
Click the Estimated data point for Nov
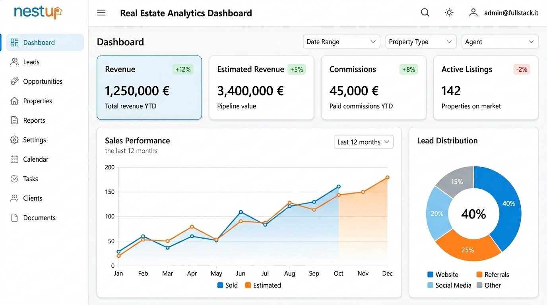[363, 192]
